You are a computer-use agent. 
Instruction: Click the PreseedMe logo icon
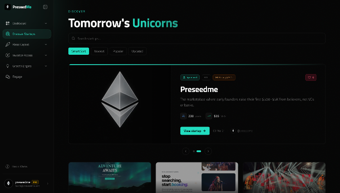tap(8, 7)
